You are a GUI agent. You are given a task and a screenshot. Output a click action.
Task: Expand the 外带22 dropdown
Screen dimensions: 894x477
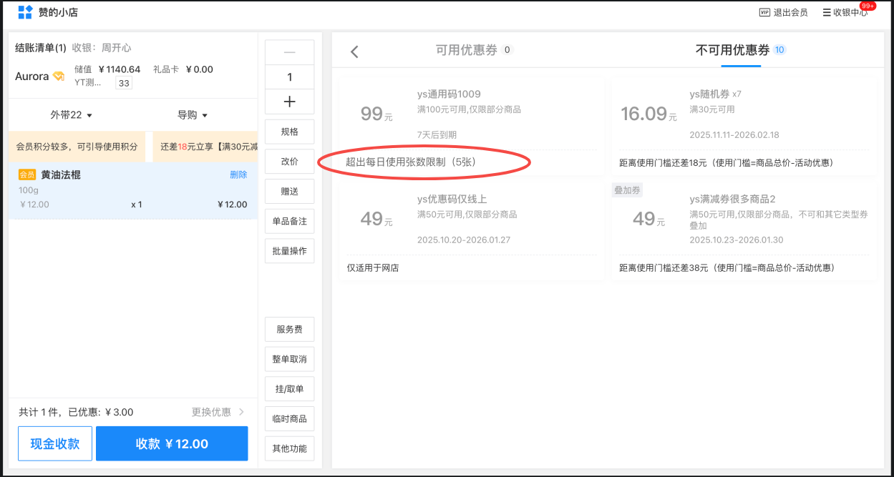coord(72,115)
